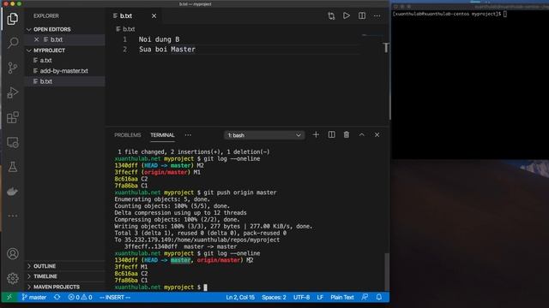Change encoding via UTF-8

pyautogui.click(x=301, y=297)
